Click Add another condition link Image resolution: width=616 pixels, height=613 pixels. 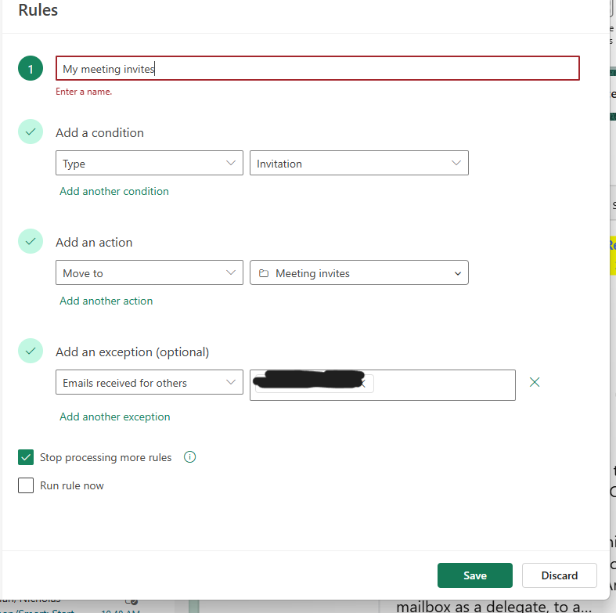point(114,191)
